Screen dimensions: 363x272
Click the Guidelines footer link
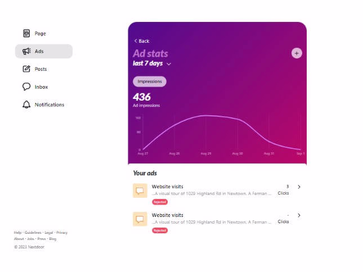coord(33,233)
